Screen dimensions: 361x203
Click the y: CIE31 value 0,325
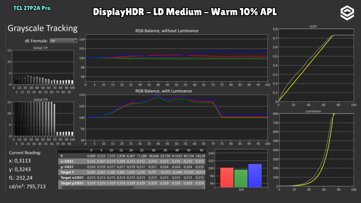[200, 167]
